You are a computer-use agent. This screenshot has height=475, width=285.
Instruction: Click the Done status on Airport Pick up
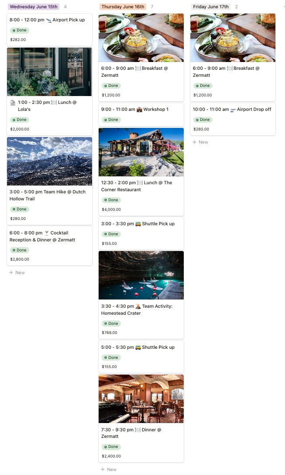click(x=19, y=30)
